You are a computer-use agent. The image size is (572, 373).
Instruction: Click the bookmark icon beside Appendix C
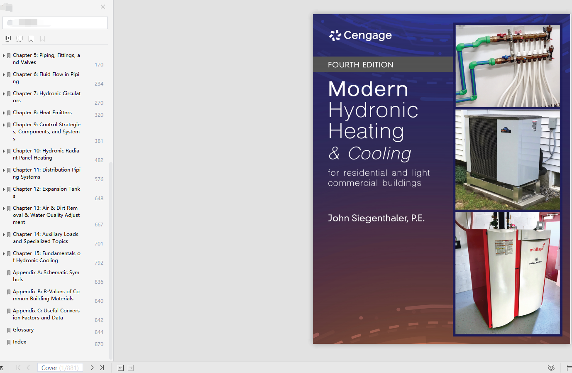[x=9, y=311]
